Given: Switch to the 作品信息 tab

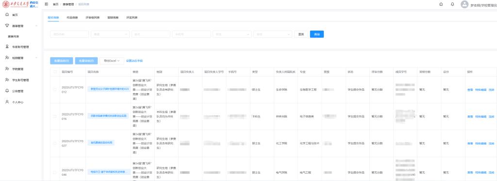Looking at the screenshot, I should coord(72,18).
